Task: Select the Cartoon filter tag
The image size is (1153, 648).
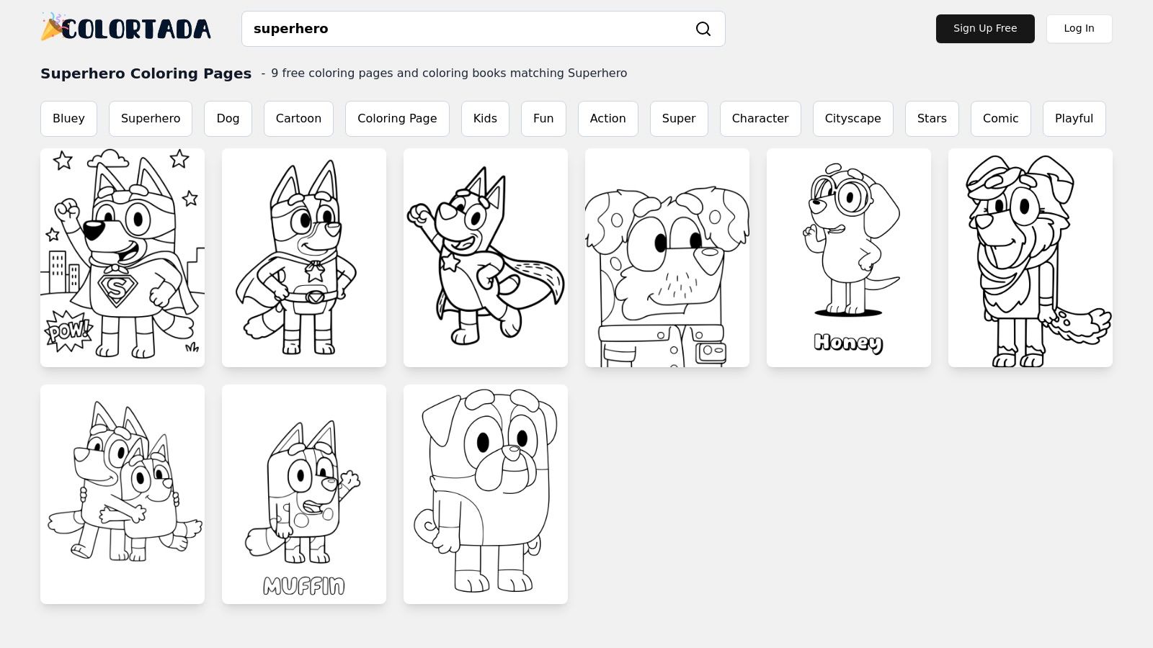Action: coord(298,118)
